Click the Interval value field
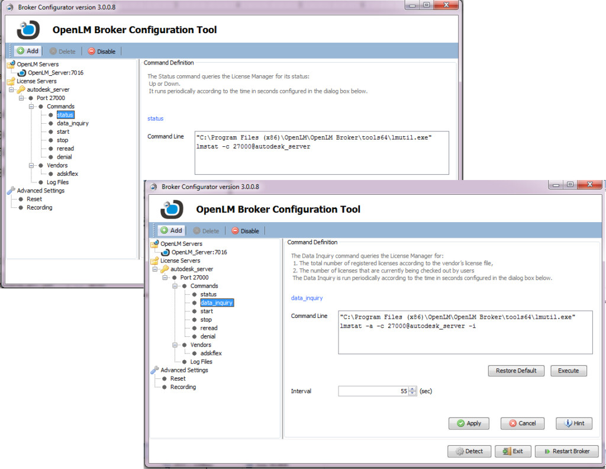606x469 pixels. point(373,391)
